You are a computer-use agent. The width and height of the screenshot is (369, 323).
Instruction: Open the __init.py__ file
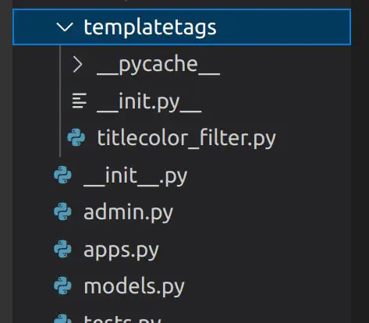(x=149, y=102)
